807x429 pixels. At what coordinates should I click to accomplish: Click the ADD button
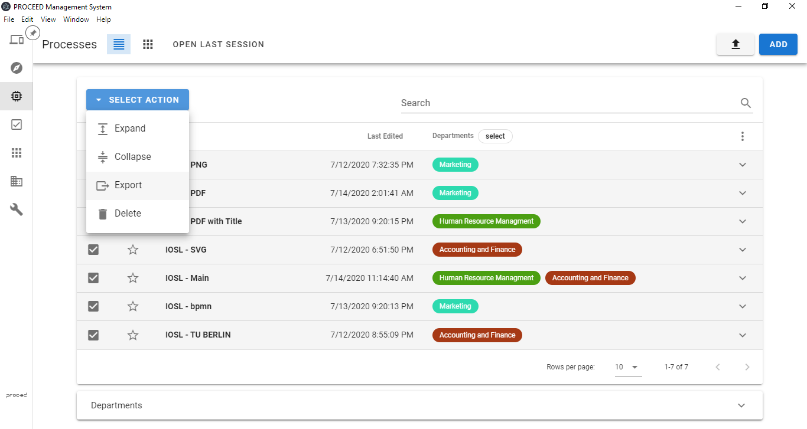778,44
